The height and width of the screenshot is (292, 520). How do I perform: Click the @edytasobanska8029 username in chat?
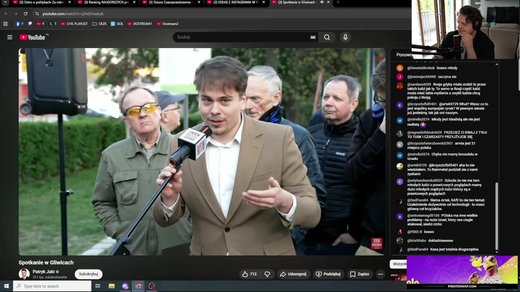click(425, 180)
